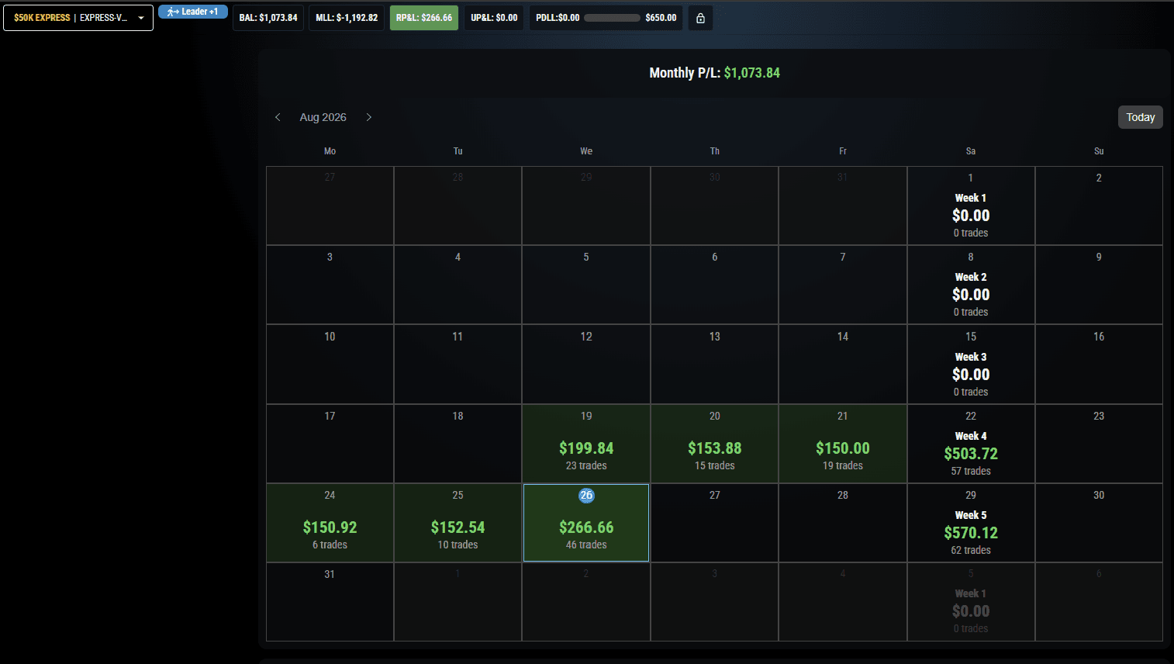The height and width of the screenshot is (664, 1174).
Task: Select the empty August 27 day cell
Action: click(714, 523)
